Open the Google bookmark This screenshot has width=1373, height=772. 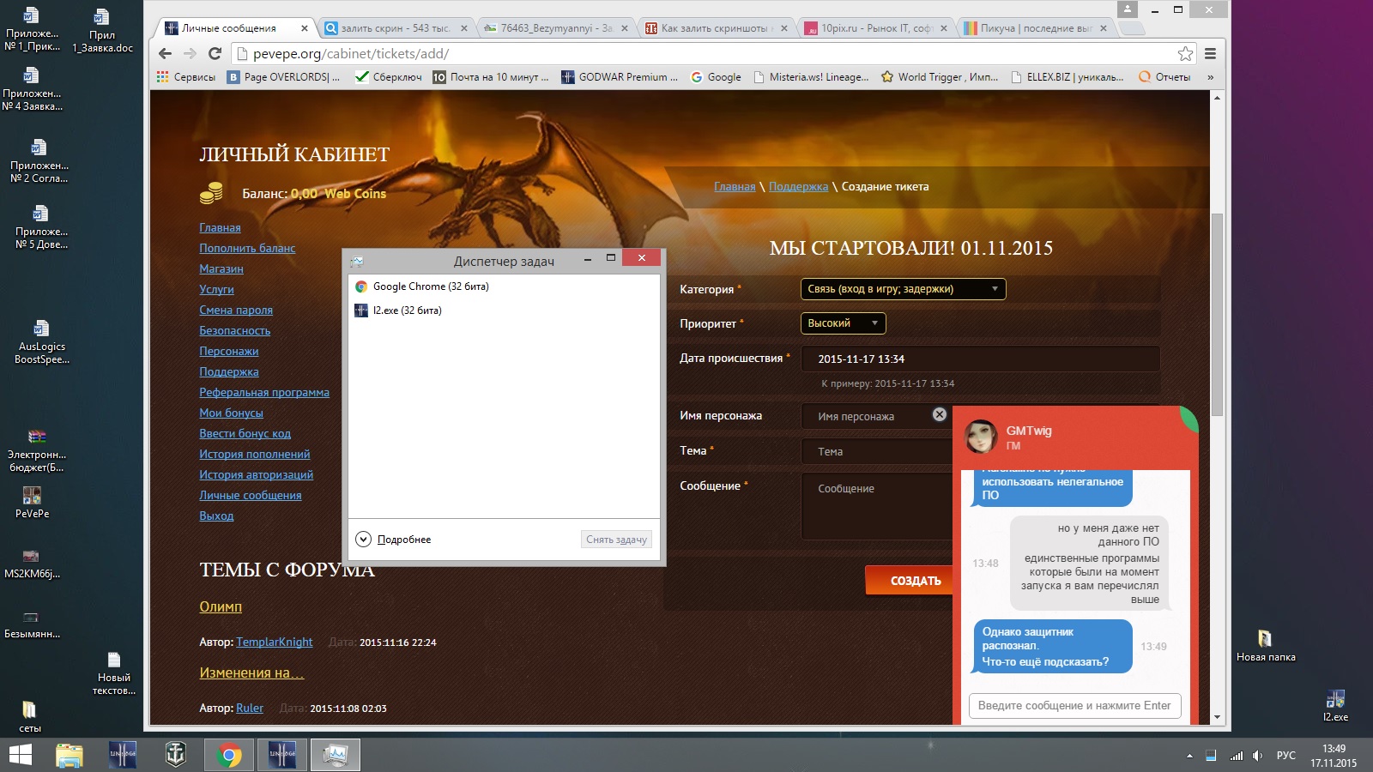click(x=716, y=76)
